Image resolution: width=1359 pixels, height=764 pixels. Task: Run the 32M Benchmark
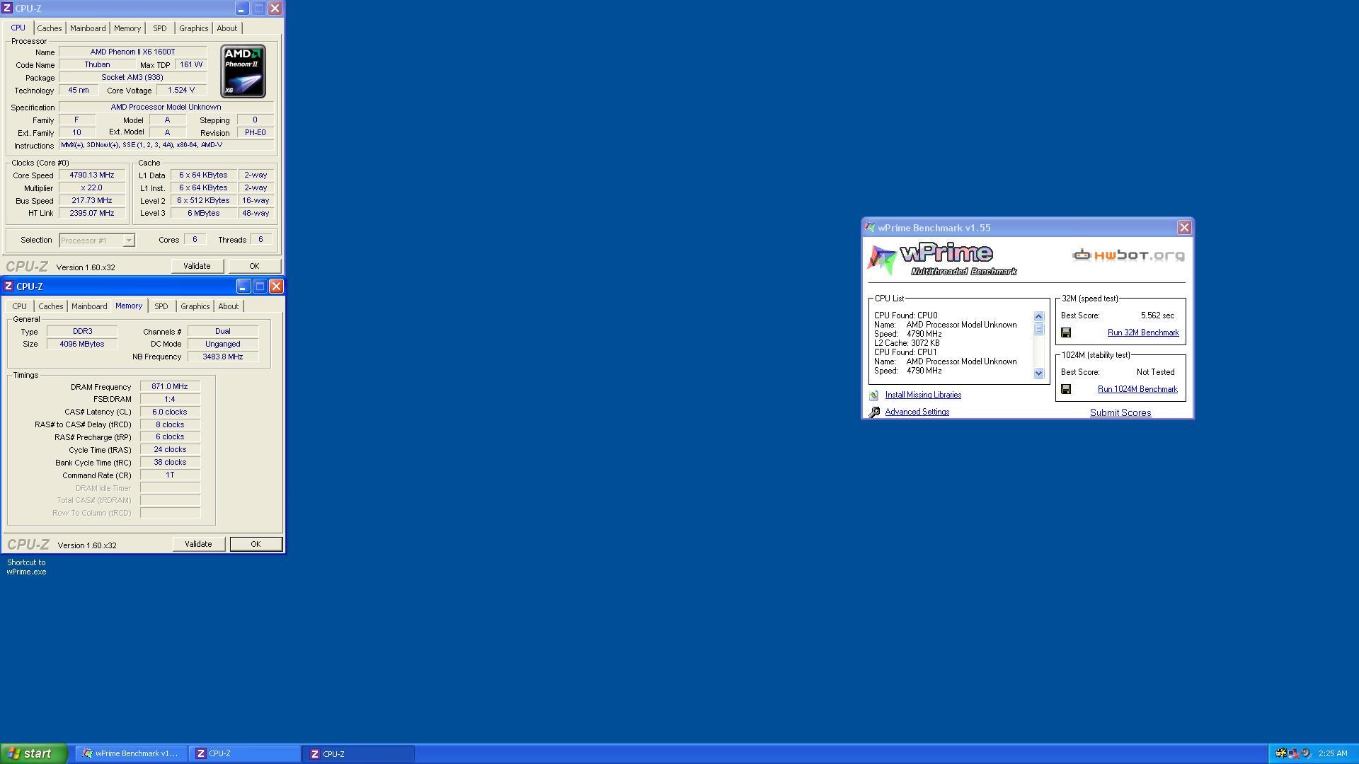[1143, 332]
